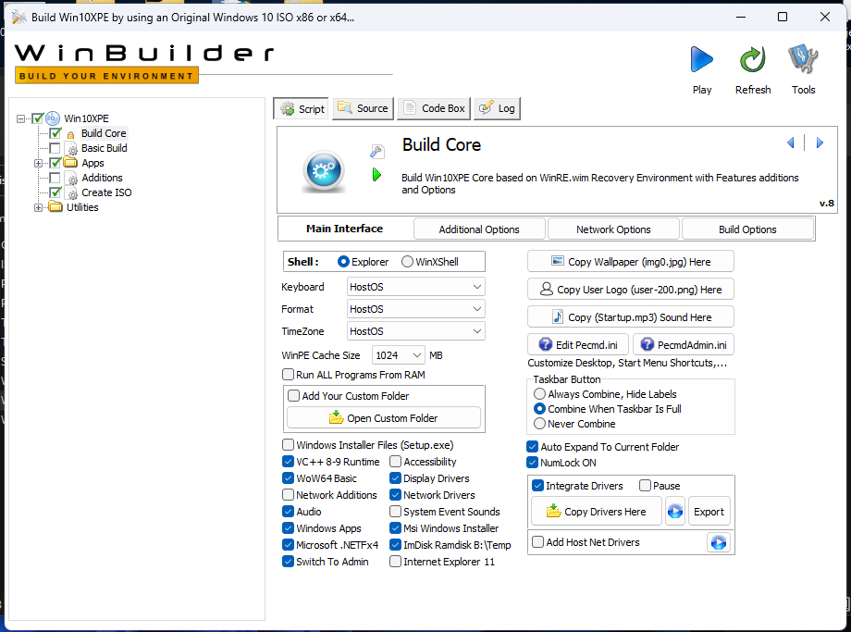
Task: Click the Create ISO script icon
Action: (71, 192)
